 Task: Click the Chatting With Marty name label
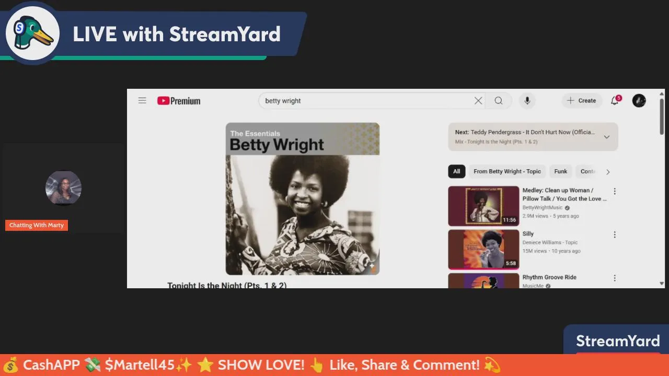point(37,225)
